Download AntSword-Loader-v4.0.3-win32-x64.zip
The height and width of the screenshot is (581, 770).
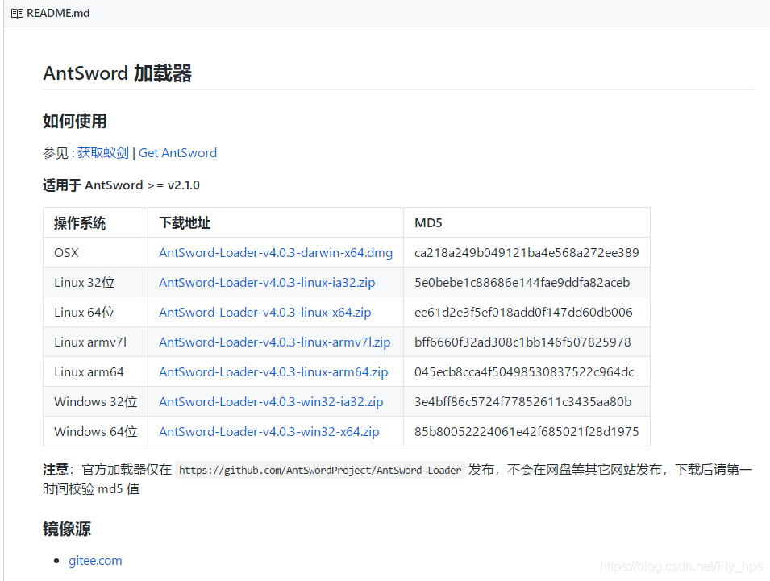pos(269,432)
